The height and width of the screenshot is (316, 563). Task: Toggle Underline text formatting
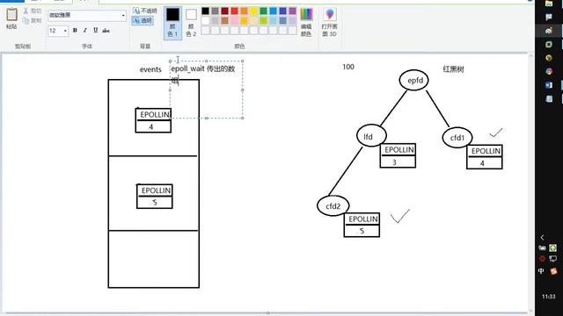click(96, 31)
